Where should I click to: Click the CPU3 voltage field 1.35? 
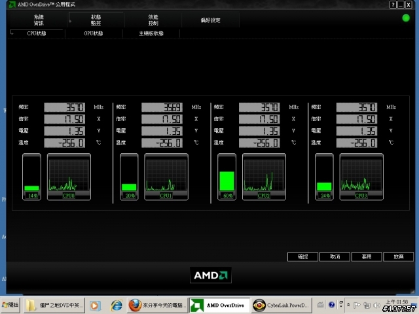click(x=357, y=131)
